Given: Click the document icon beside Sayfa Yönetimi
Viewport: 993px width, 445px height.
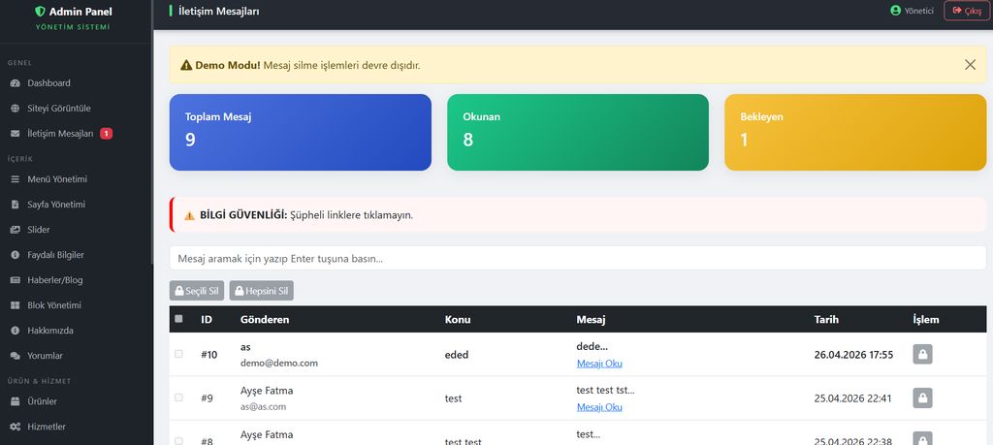Looking at the screenshot, I should 16,205.
